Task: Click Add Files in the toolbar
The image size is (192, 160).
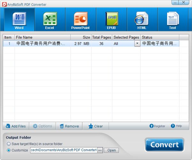Action: click(16, 126)
